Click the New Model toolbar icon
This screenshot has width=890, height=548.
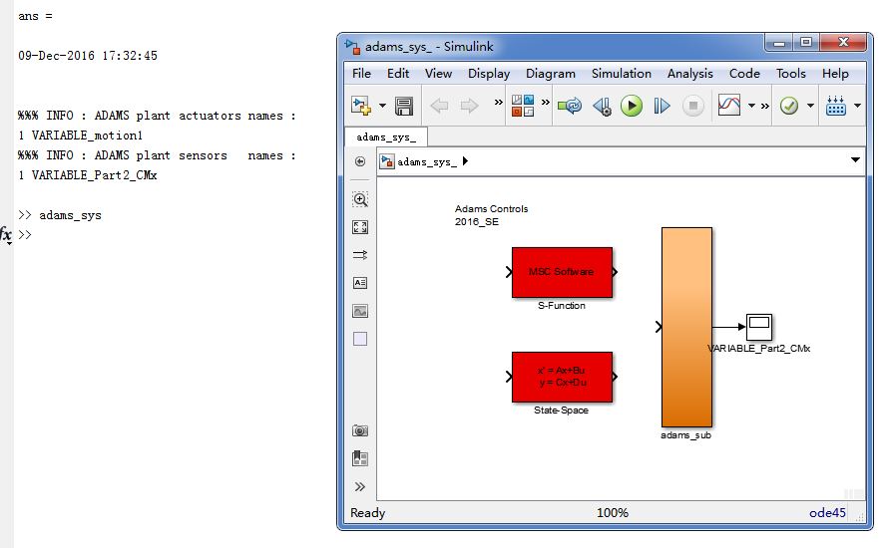tap(361, 106)
